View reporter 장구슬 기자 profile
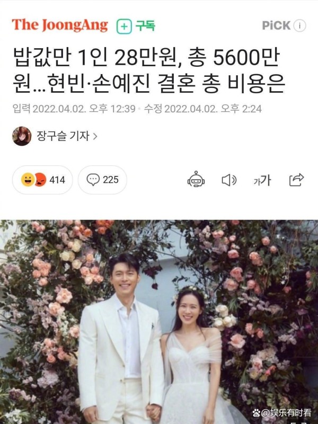318x424 pixels. pos(63,136)
